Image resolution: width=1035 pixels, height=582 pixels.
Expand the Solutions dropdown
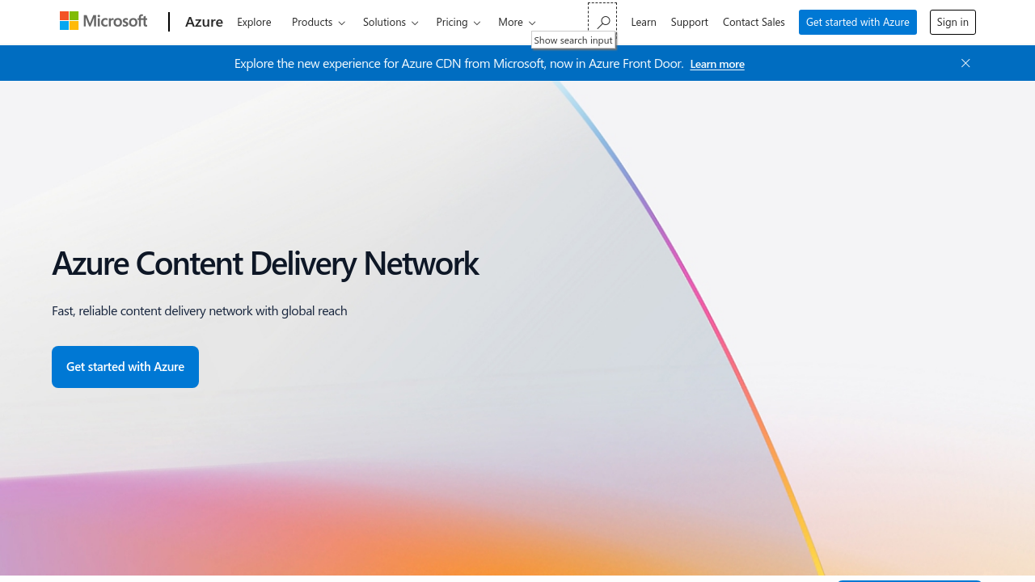tap(391, 22)
